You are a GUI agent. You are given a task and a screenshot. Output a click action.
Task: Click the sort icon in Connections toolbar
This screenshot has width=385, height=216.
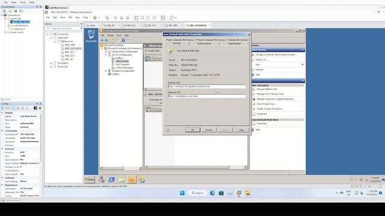point(21,11)
